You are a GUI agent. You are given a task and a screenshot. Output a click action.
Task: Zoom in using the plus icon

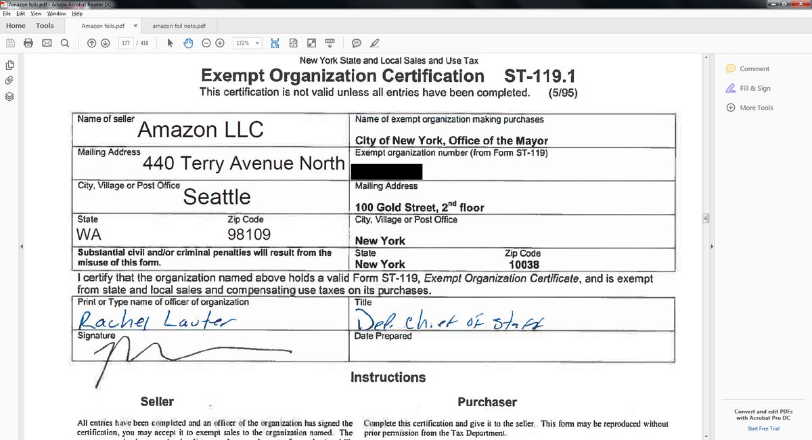pos(219,43)
